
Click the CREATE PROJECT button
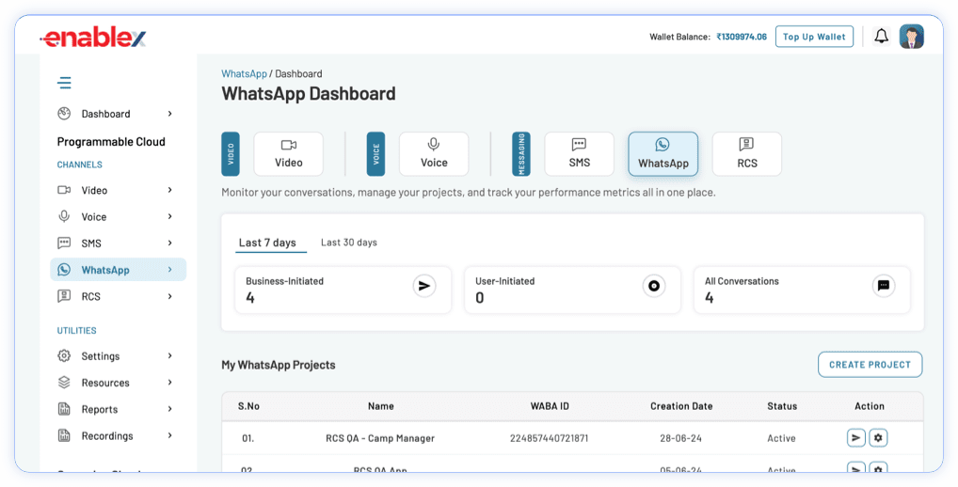point(870,365)
